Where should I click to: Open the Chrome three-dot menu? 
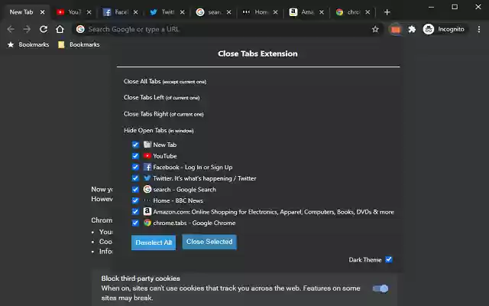[x=479, y=29]
